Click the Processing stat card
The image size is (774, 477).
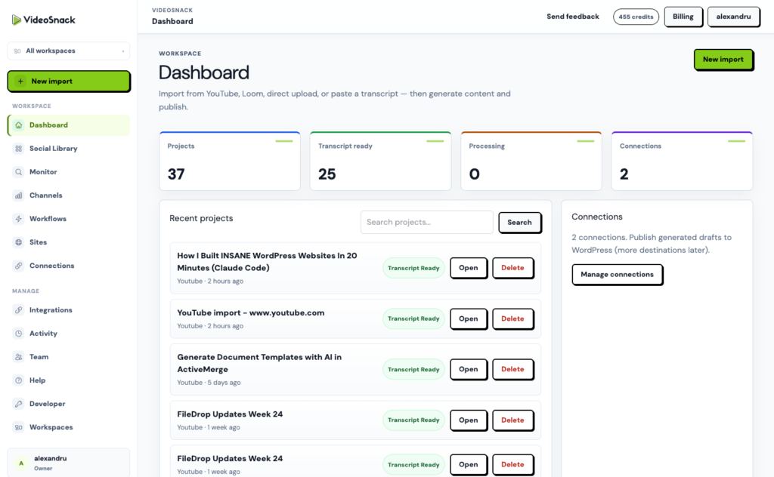pos(531,161)
